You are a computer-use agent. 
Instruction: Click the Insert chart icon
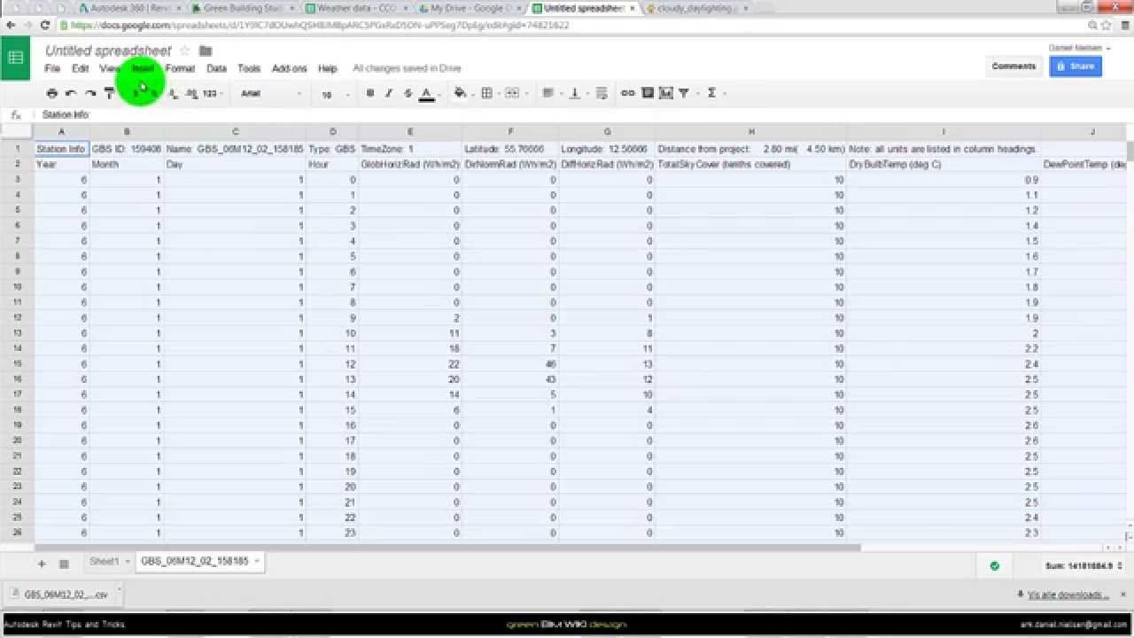click(666, 93)
